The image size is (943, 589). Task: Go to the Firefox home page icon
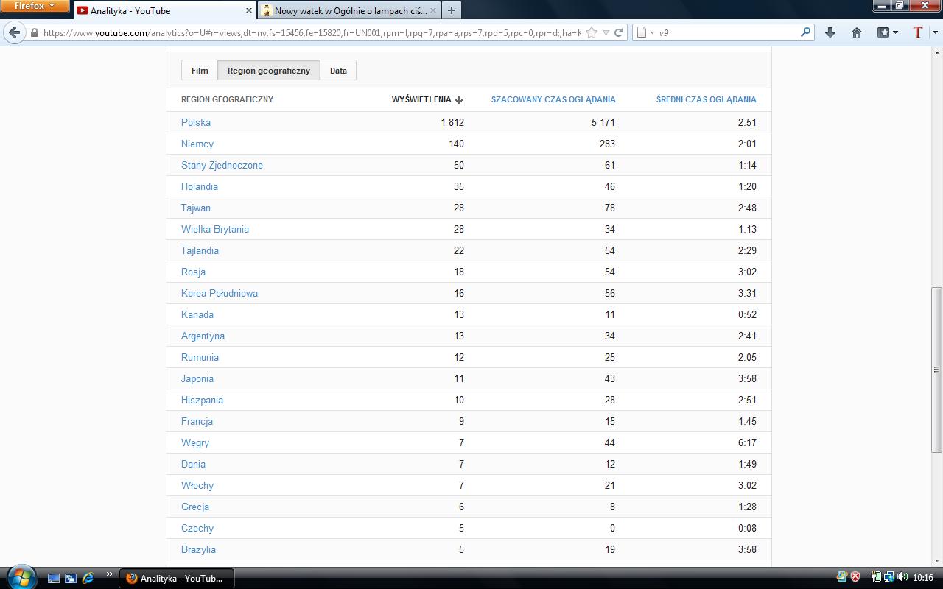[x=856, y=32]
